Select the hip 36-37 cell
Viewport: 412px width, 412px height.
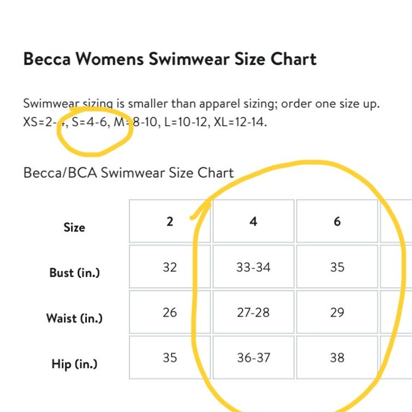[x=253, y=357]
